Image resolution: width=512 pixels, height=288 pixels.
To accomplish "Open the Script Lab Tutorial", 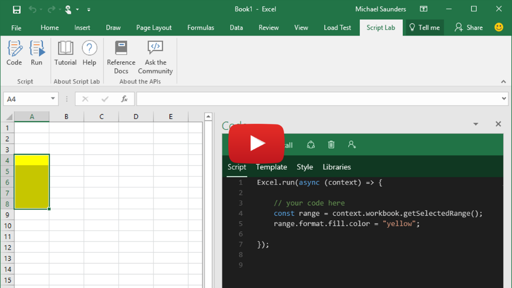I will click(65, 53).
